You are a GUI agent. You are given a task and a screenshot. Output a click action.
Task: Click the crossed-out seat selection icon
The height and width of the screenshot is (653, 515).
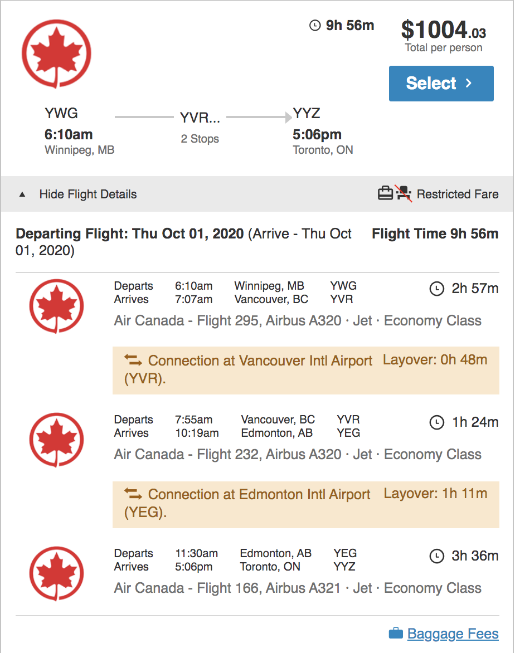click(x=404, y=194)
